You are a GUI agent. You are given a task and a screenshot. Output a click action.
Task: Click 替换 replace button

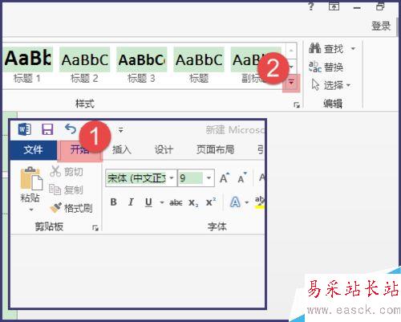coord(326,67)
